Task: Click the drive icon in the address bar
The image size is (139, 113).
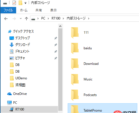Action: tap(33, 19)
